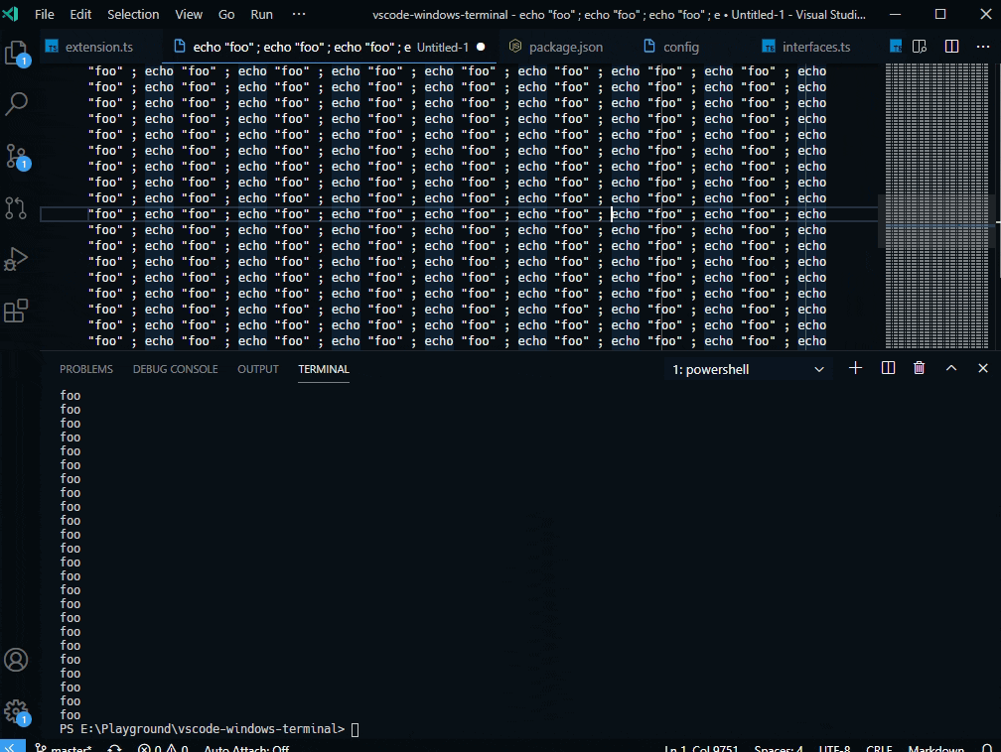Toggle Auto Attach: Off in the status bar
This screenshot has height=752, width=1001.
246,747
